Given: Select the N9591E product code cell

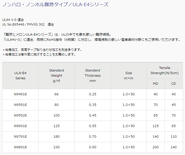Looking at the screenshot, I should click(x=20, y=105).
